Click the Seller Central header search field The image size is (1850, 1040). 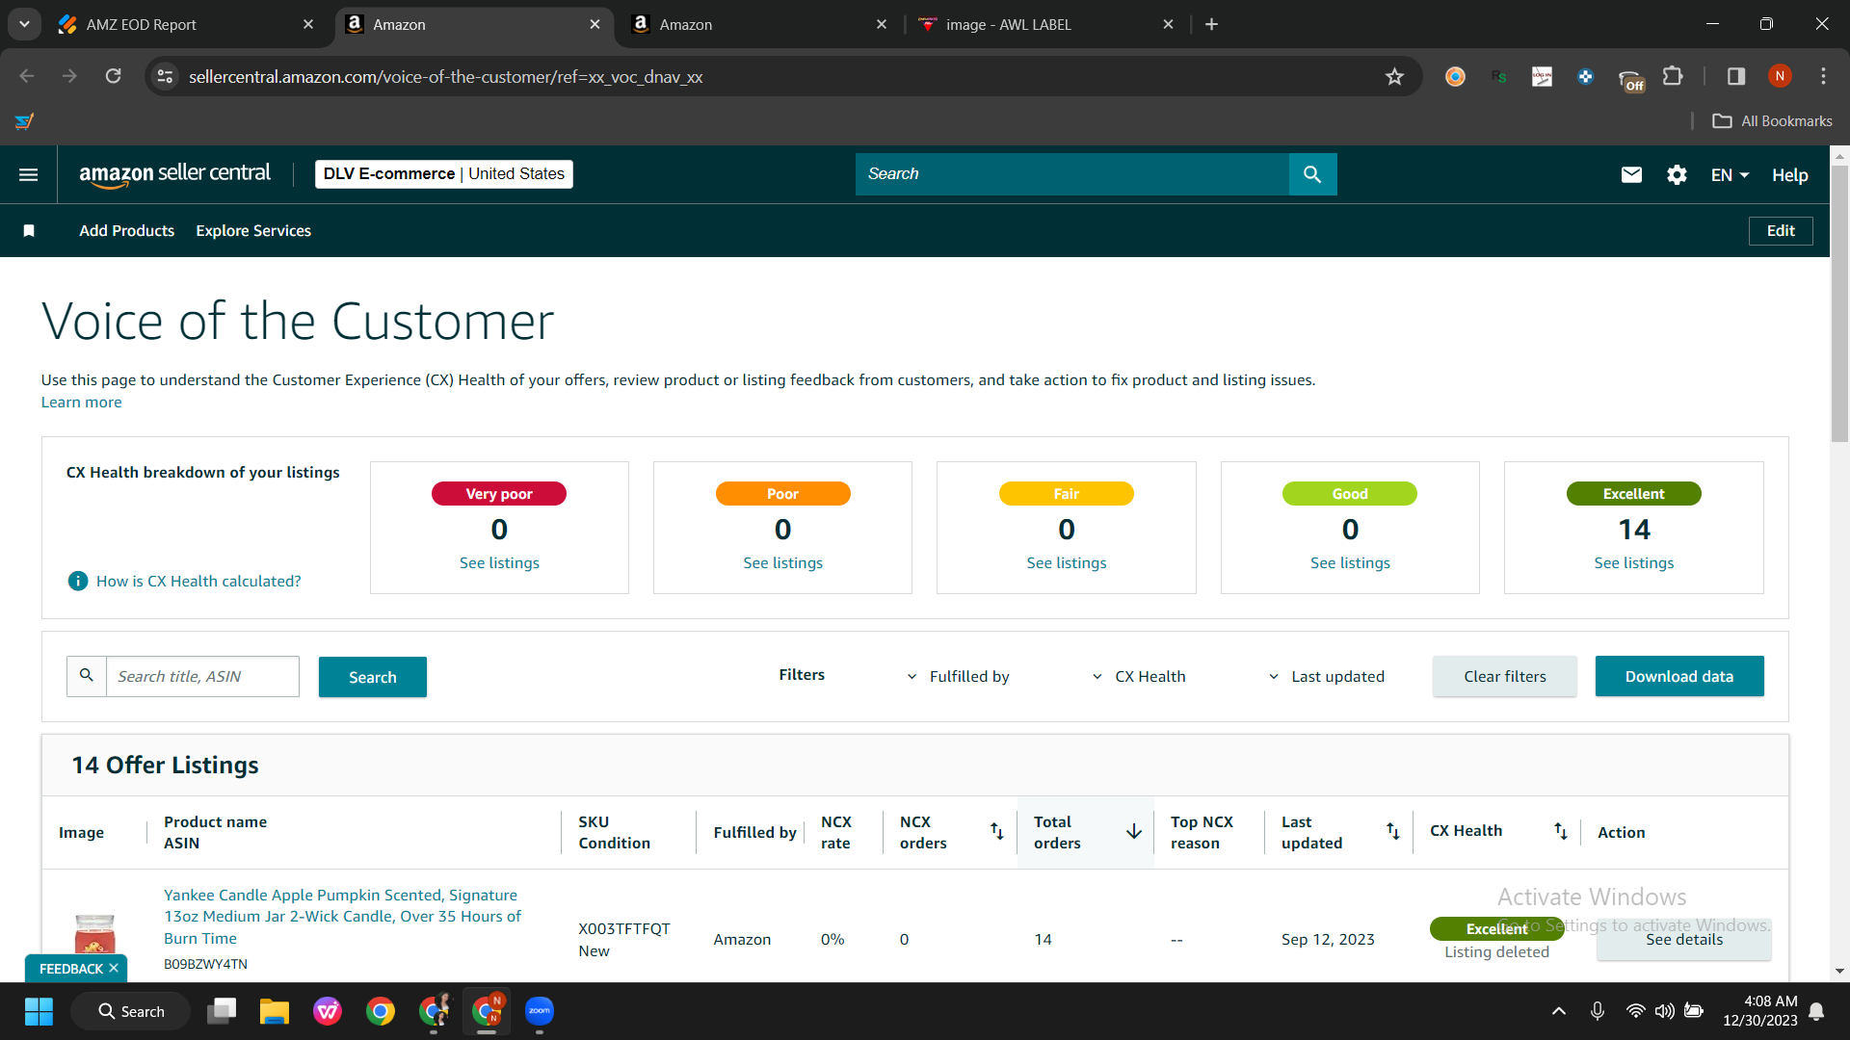pos(1072,174)
